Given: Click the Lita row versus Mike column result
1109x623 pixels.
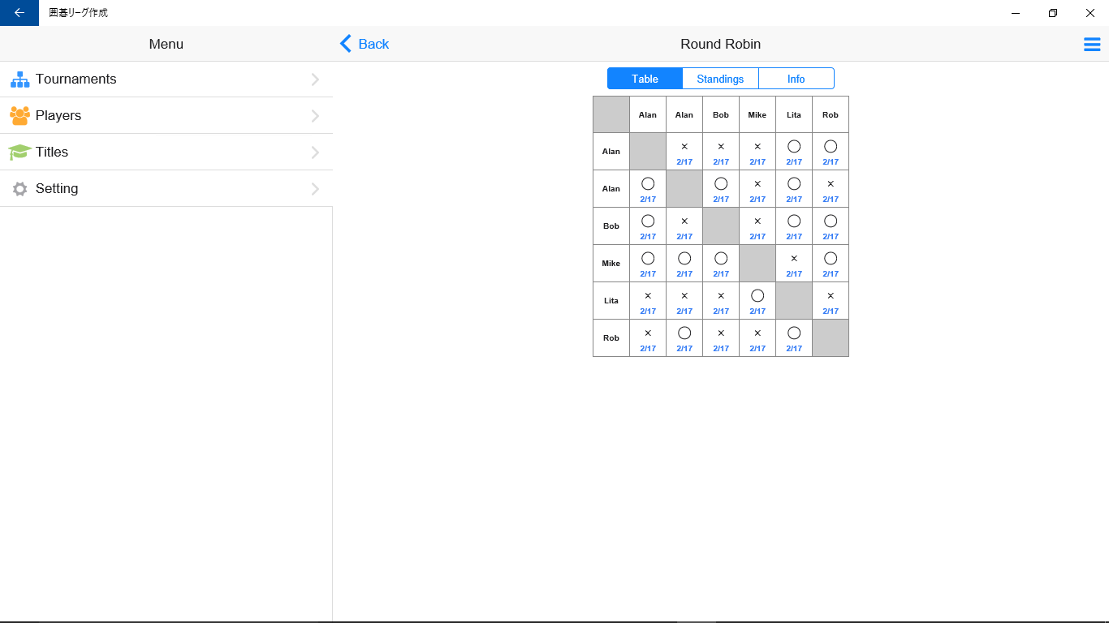Looking at the screenshot, I should point(757,300).
